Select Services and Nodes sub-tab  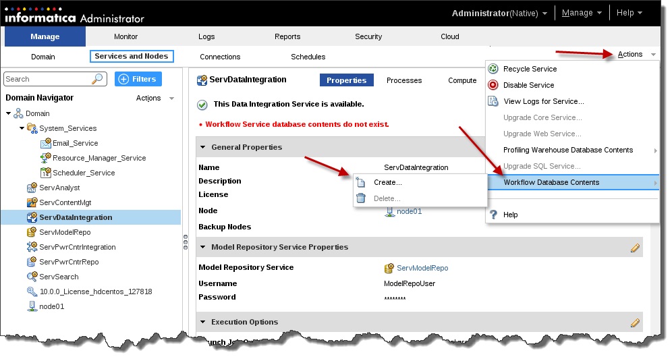tap(132, 56)
